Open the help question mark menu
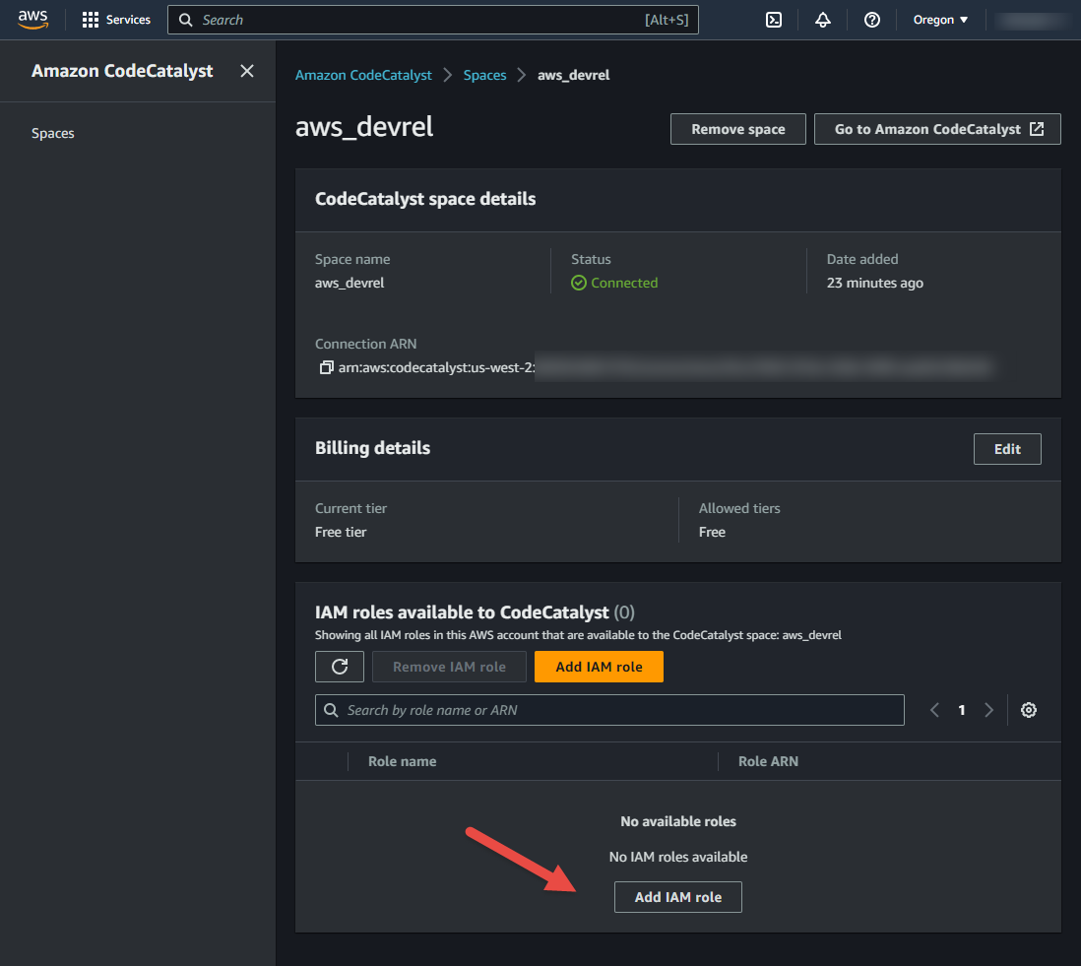This screenshot has height=966, width=1081. click(x=871, y=20)
